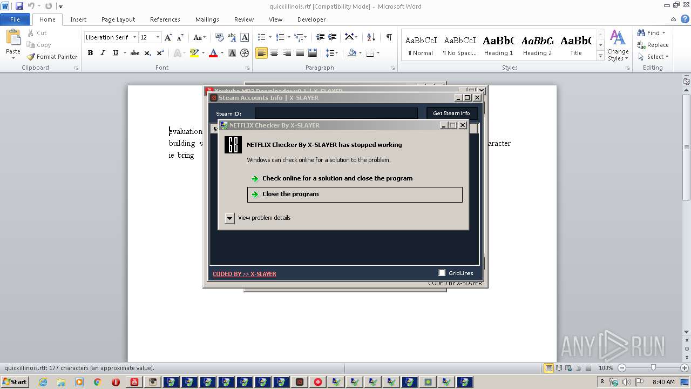Open the font size dropdown
691x389 pixels.
[158, 37]
